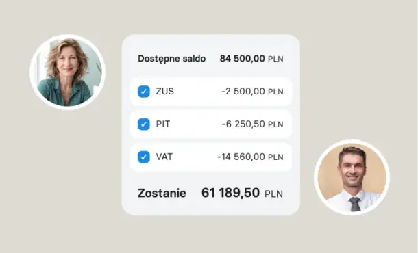418x253 pixels.
Task: Click PLN currency beside available balance
Action: coord(275,59)
